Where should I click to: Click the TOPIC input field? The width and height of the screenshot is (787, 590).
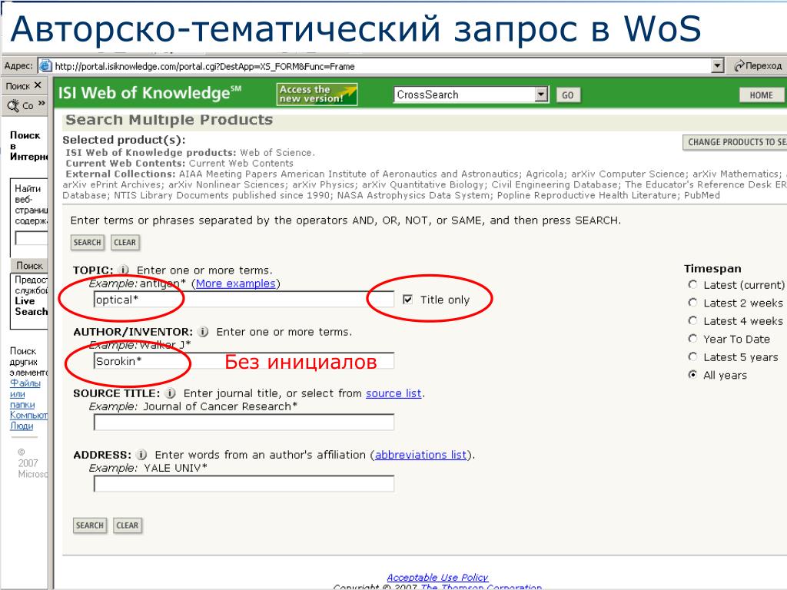point(244,300)
